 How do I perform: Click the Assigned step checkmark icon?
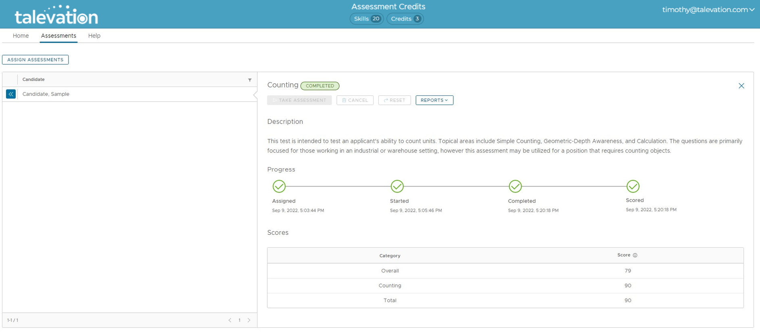coord(279,186)
